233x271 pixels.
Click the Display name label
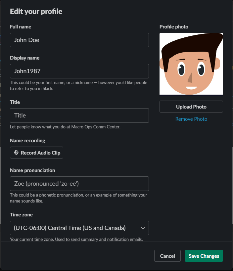point(25,58)
